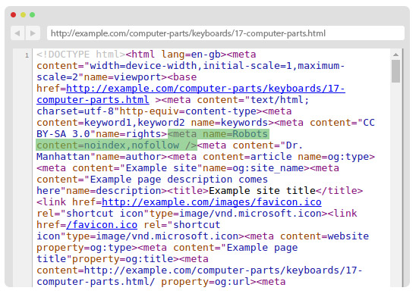Click the browser forward arrow button

[x=33, y=33]
